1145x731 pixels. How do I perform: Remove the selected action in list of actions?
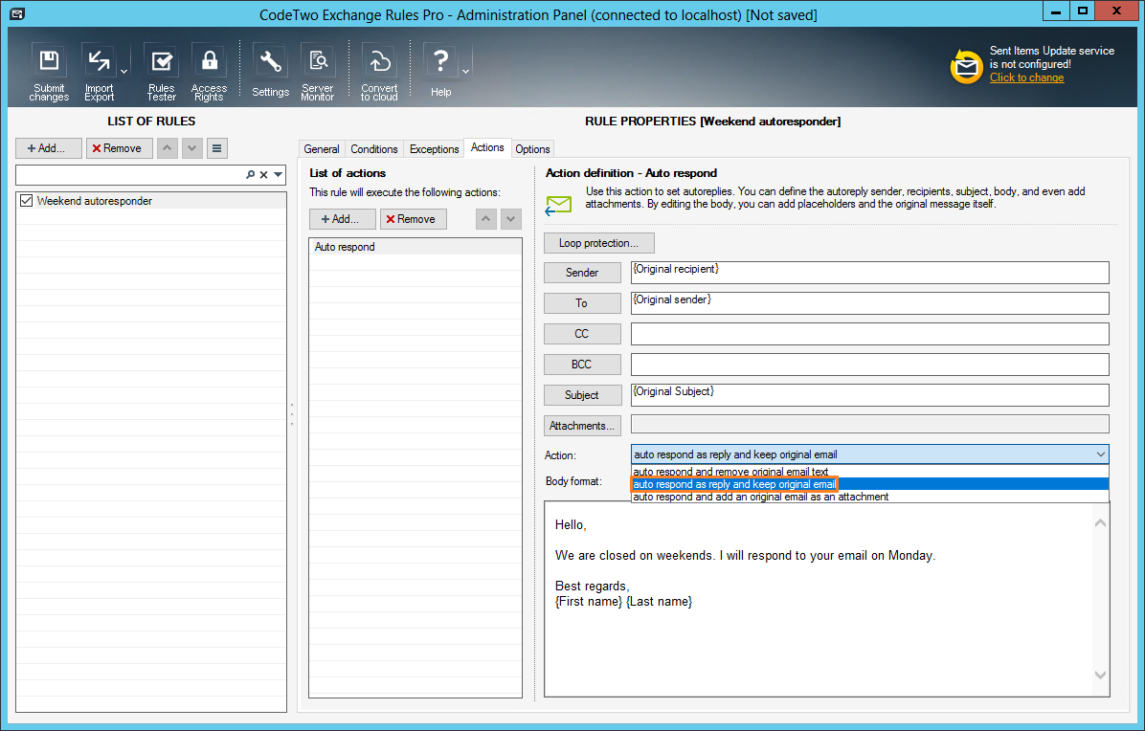[x=414, y=219]
